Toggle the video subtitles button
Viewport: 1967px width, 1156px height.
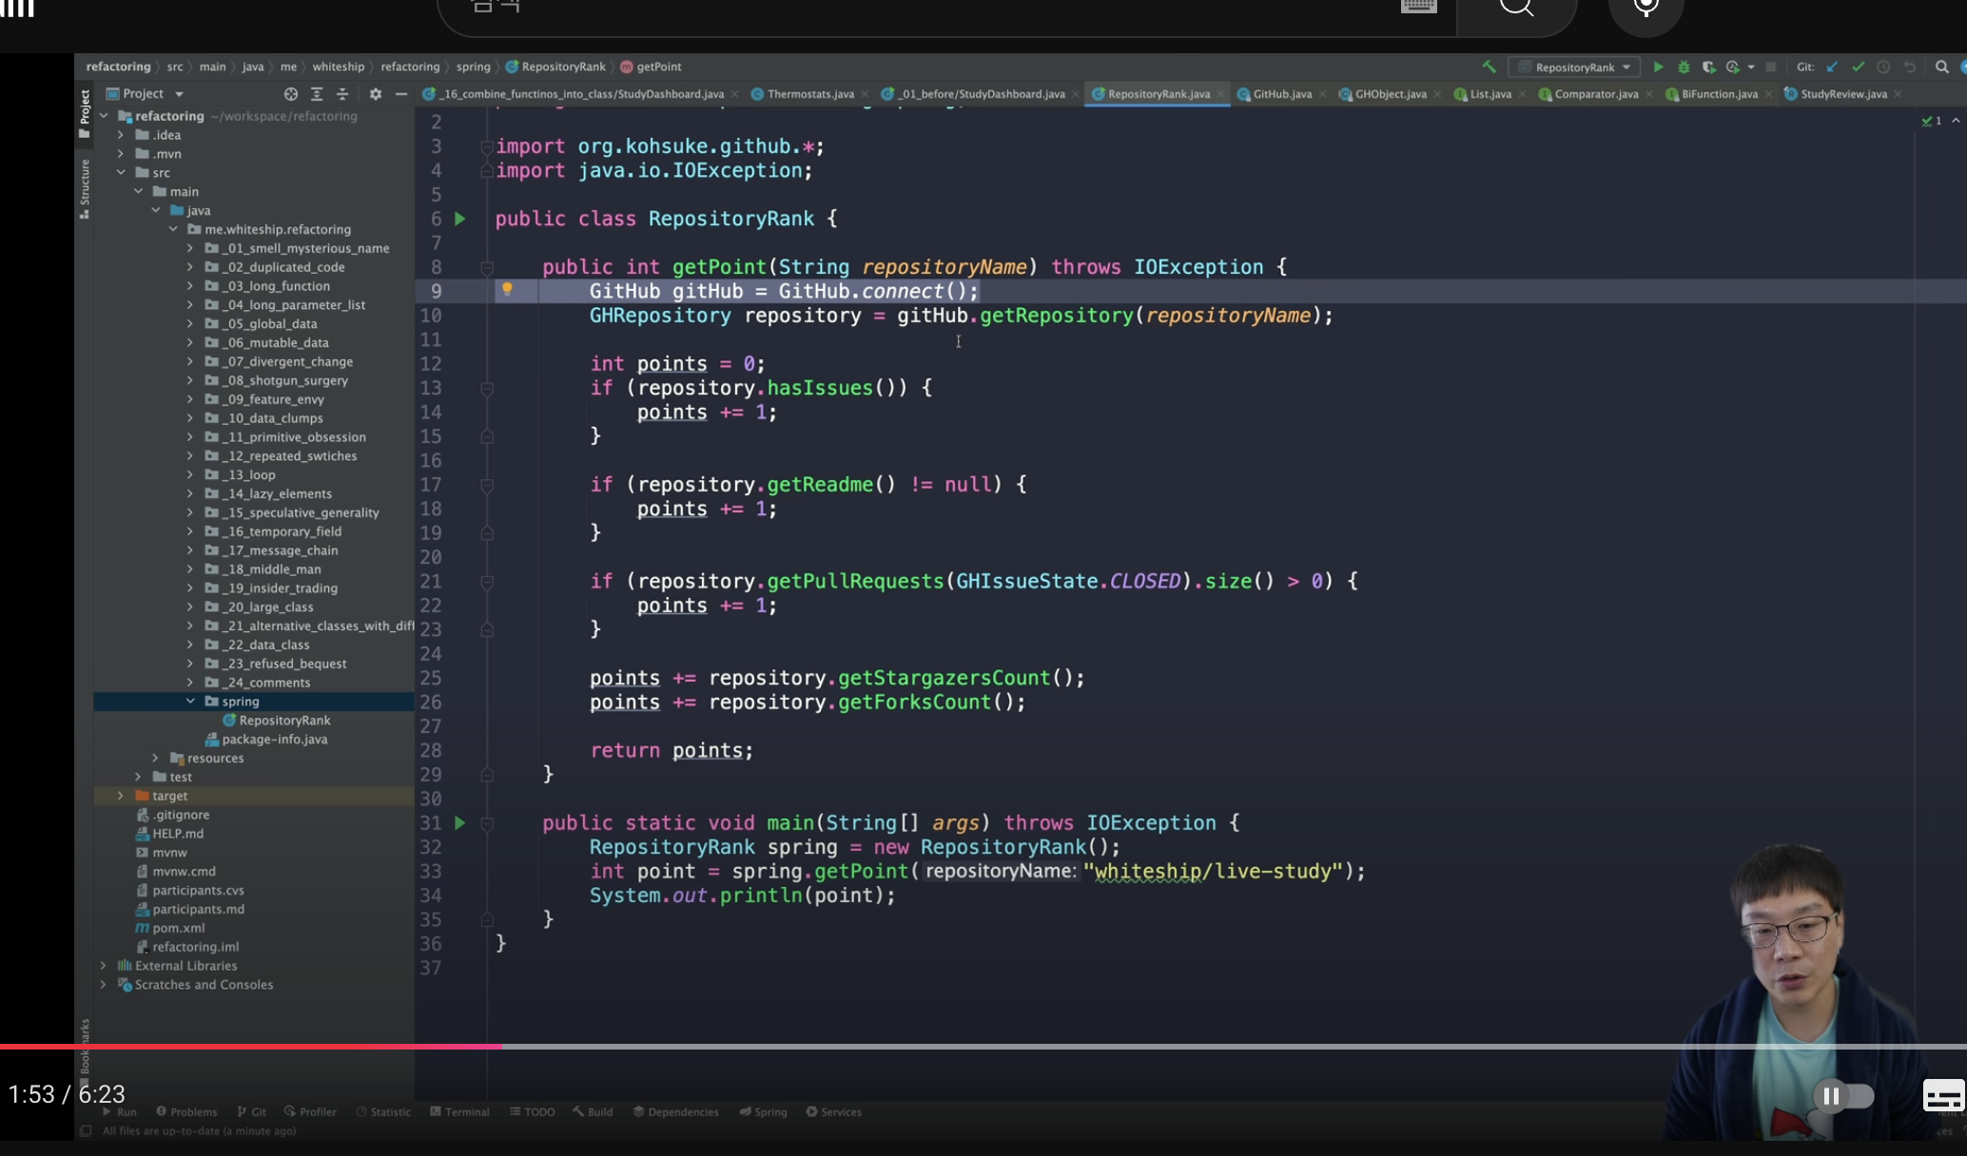[x=1942, y=1096]
